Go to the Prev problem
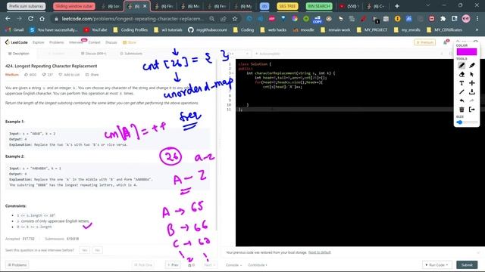Viewport: 485px width, 272px height. 173,265
